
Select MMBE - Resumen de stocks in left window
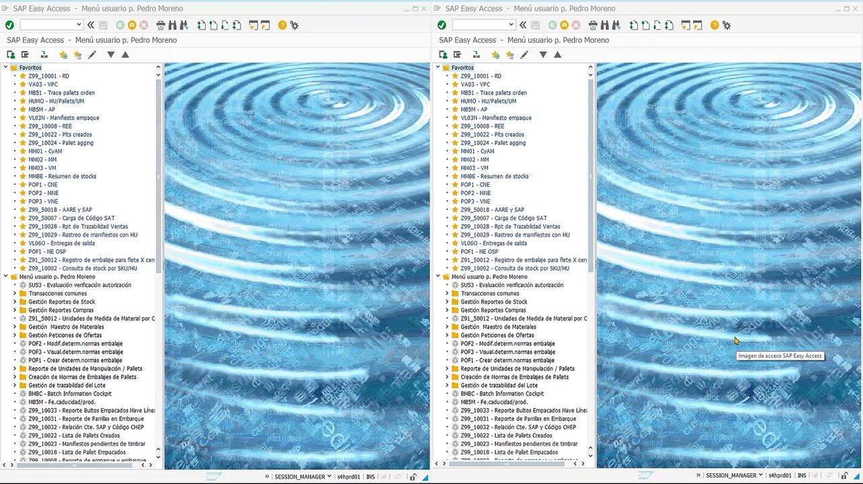coord(62,177)
